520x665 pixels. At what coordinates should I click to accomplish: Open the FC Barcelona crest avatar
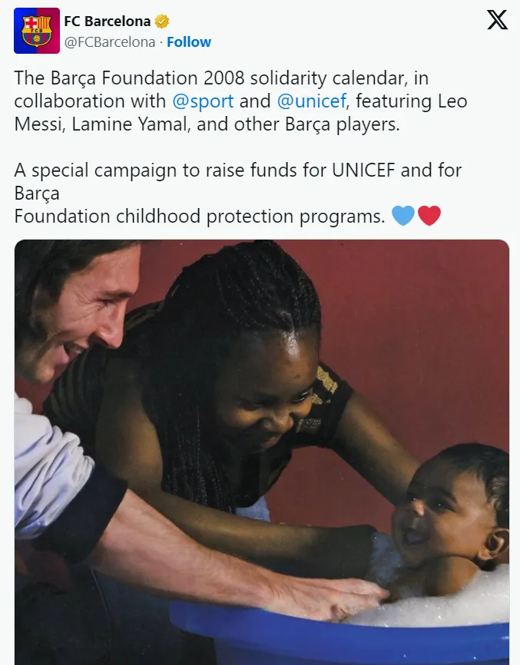tap(37, 31)
